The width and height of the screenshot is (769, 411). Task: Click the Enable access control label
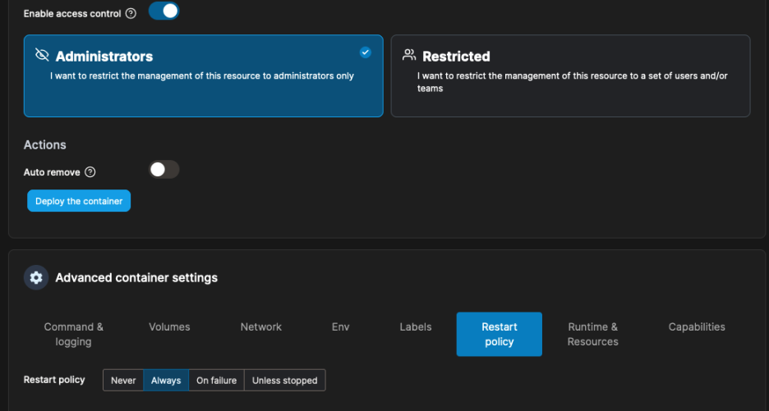[72, 14]
